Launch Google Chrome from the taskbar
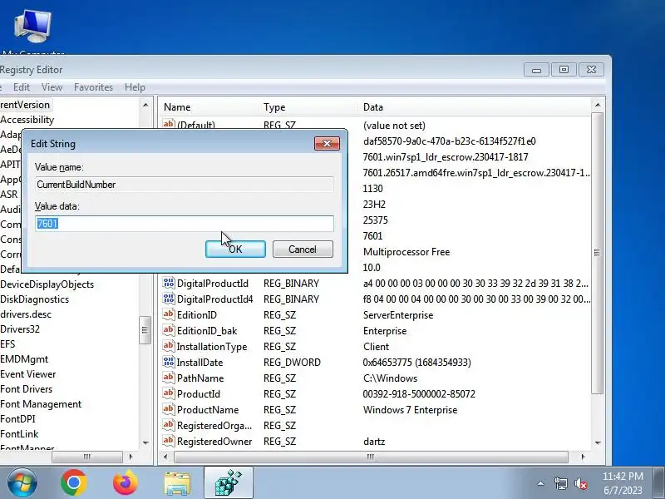 (74, 483)
